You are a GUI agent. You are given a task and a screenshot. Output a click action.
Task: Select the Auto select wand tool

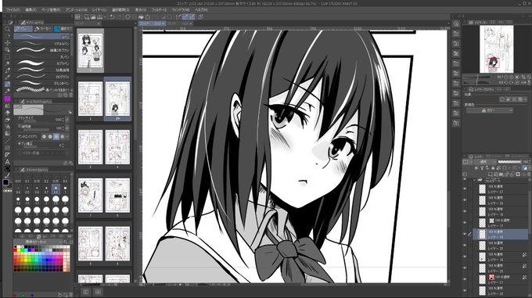click(7, 63)
